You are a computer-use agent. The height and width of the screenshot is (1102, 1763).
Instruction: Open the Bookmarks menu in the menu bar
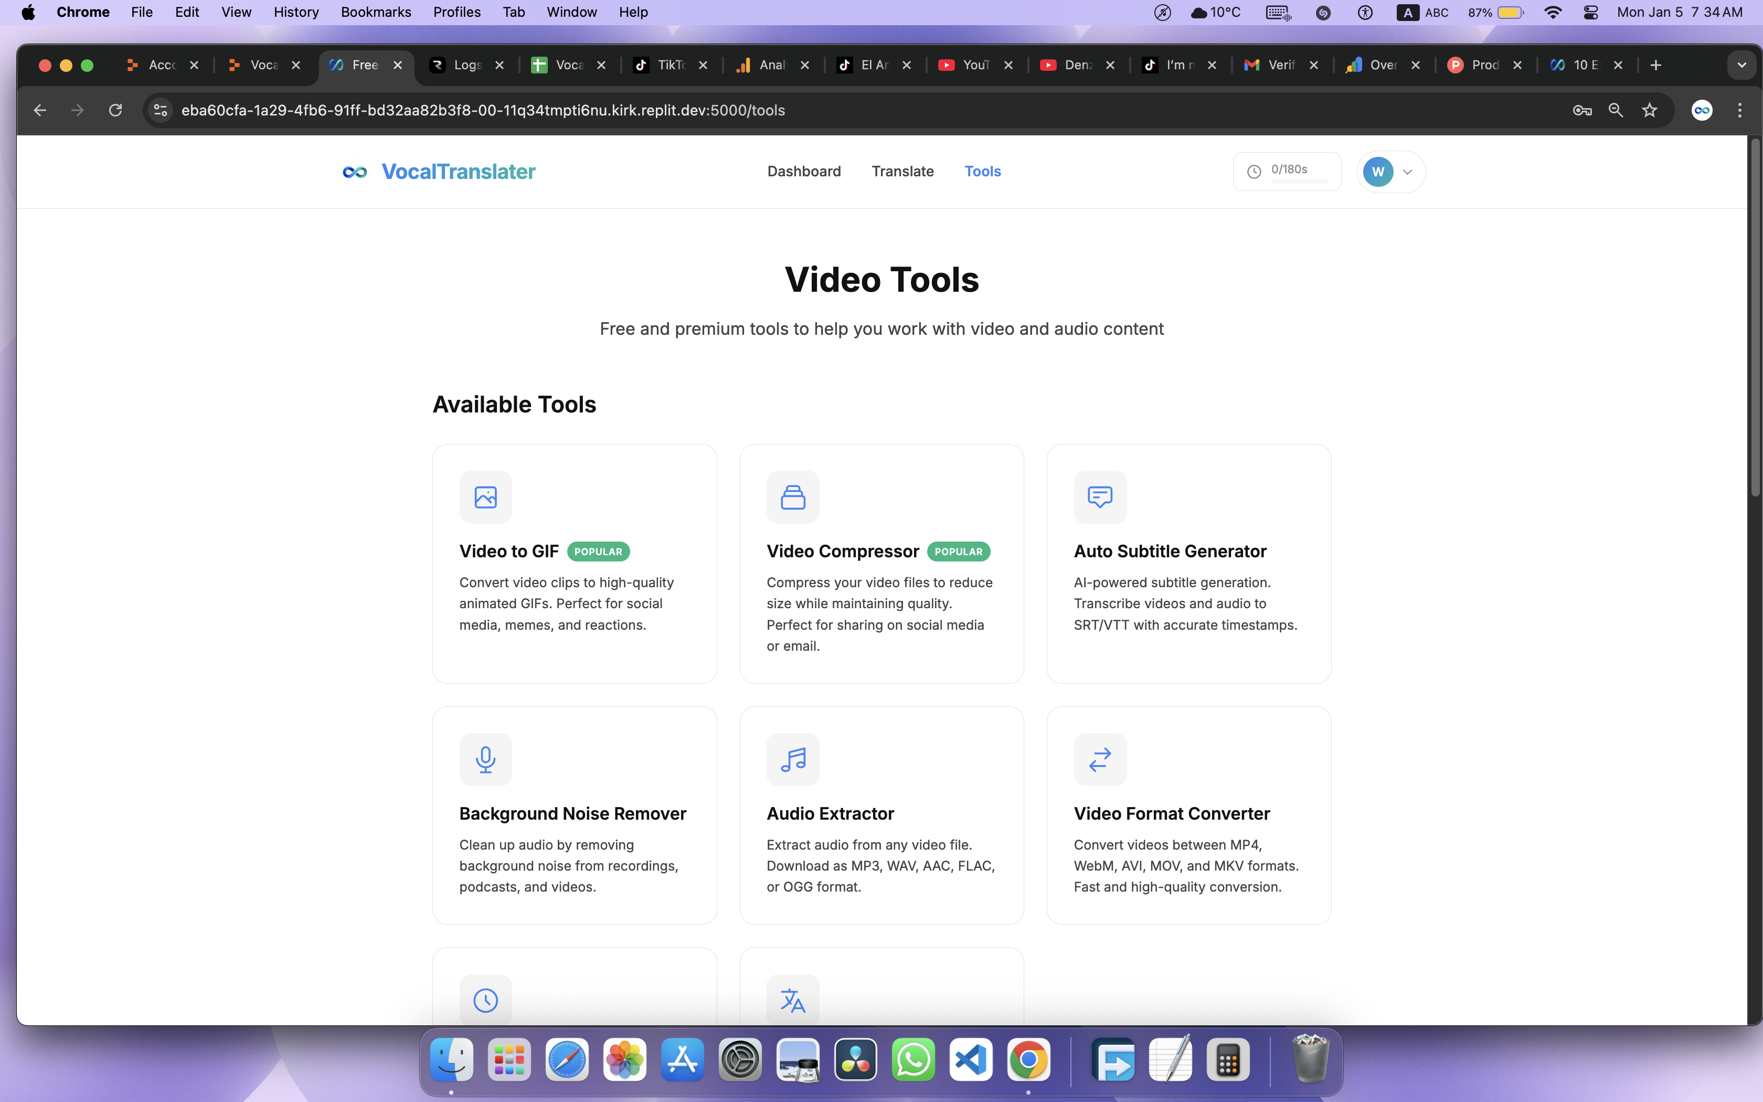pyautogui.click(x=376, y=12)
